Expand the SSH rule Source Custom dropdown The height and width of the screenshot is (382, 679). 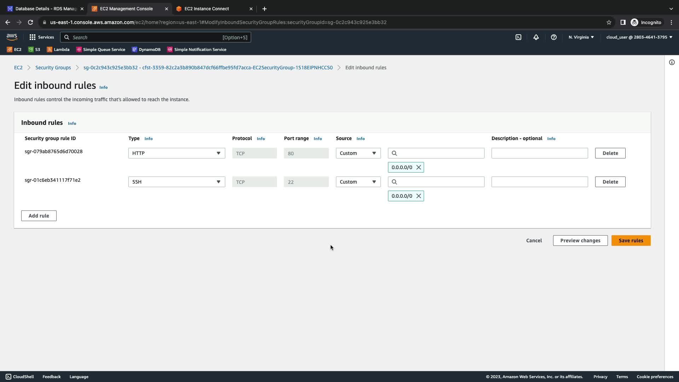[358, 182]
